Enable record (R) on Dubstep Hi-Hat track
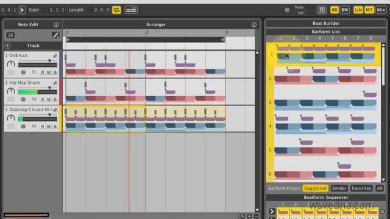This screenshot has height=219, width=390. click(43, 127)
